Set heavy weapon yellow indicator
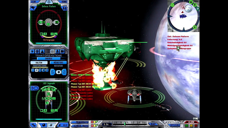The width and height of the screenshot is (228, 128). tap(94, 125)
